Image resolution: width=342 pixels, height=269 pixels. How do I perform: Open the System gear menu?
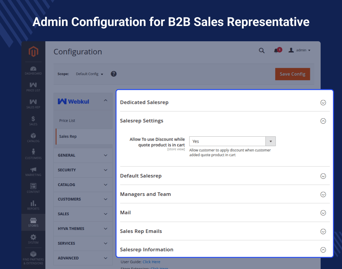pos(33,239)
